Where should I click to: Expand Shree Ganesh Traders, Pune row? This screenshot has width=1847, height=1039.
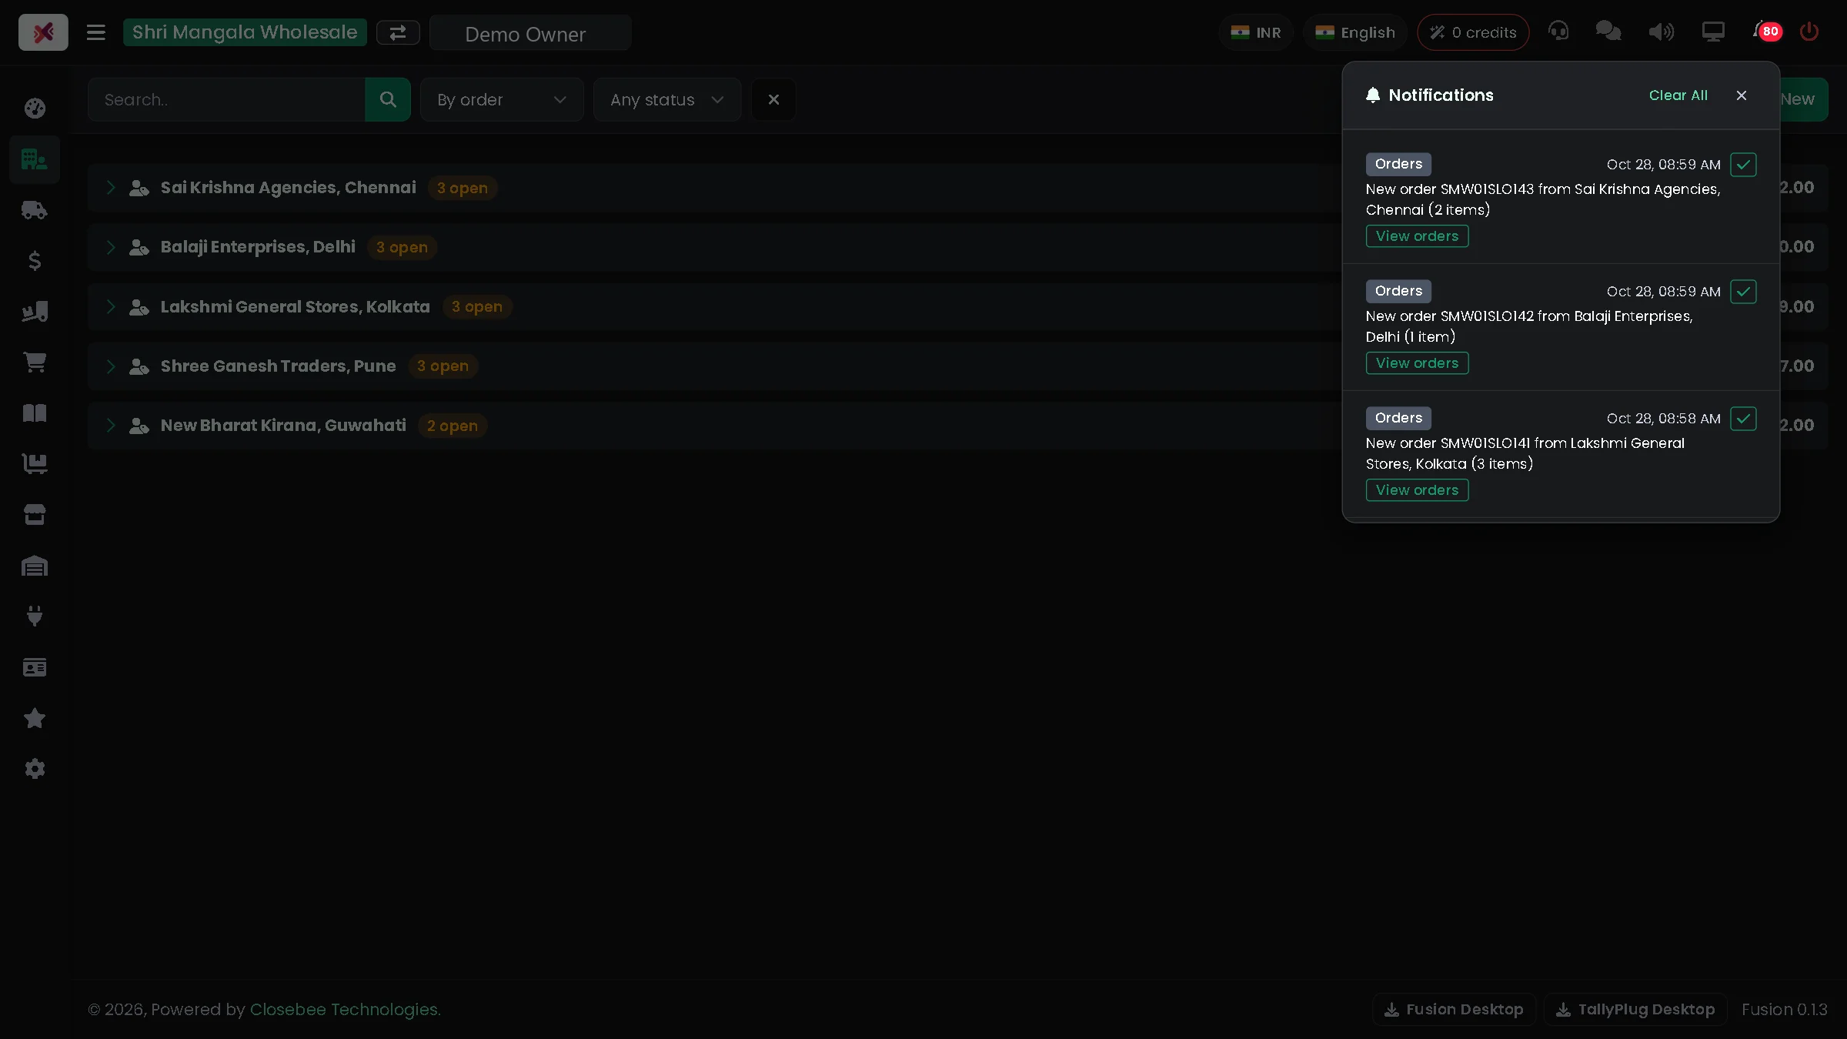[x=111, y=366]
